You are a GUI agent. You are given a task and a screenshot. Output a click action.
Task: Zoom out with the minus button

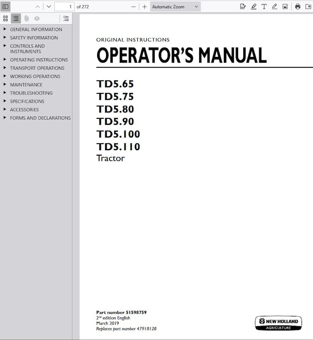point(134,7)
